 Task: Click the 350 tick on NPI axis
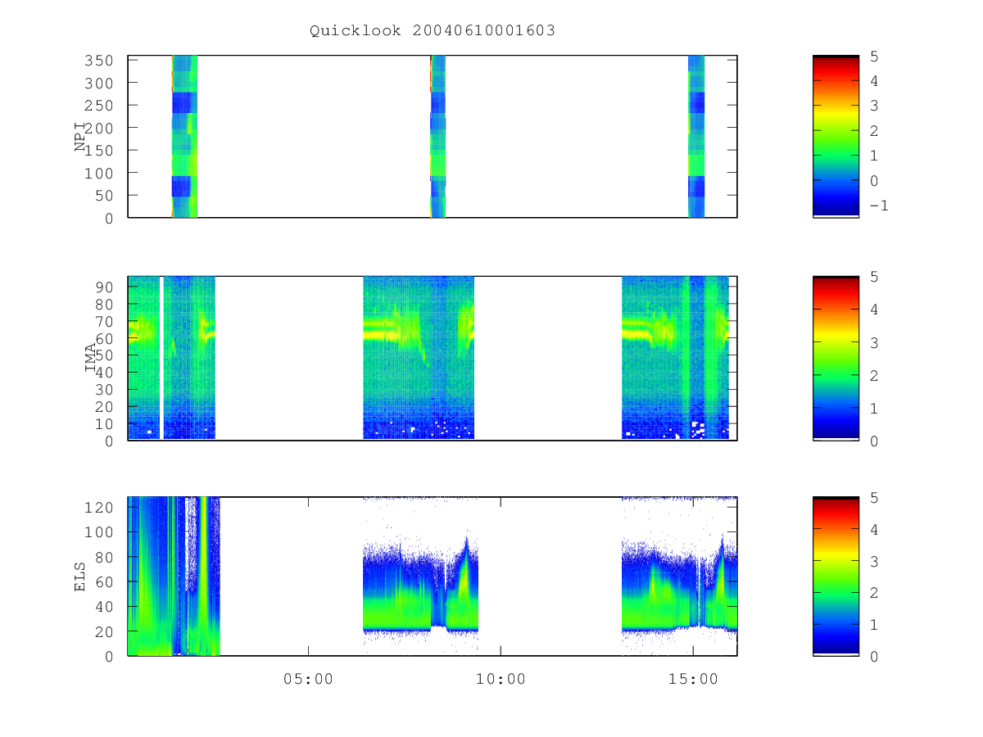click(x=99, y=61)
